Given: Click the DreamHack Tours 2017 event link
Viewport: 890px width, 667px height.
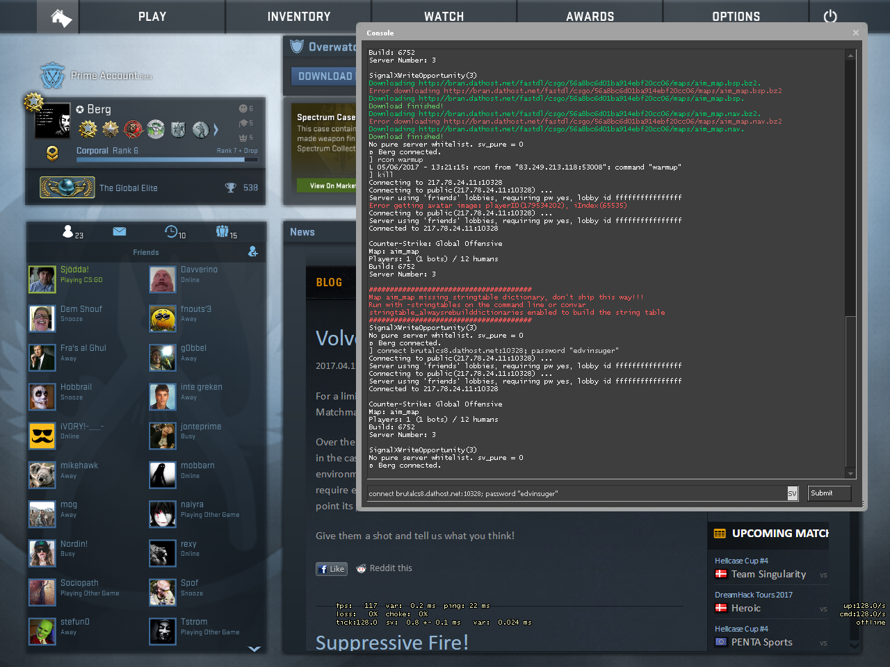Looking at the screenshot, I should [x=754, y=595].
